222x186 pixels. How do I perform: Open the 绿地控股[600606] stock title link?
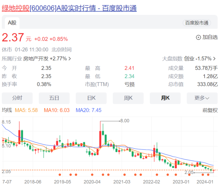click(x=69, y=8)
